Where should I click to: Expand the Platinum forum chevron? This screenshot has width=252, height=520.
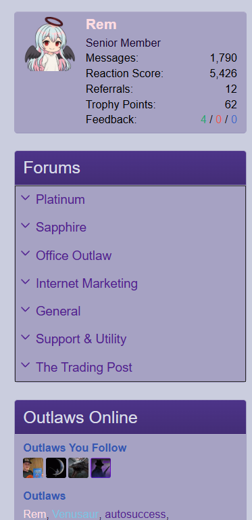pos(26,198)
